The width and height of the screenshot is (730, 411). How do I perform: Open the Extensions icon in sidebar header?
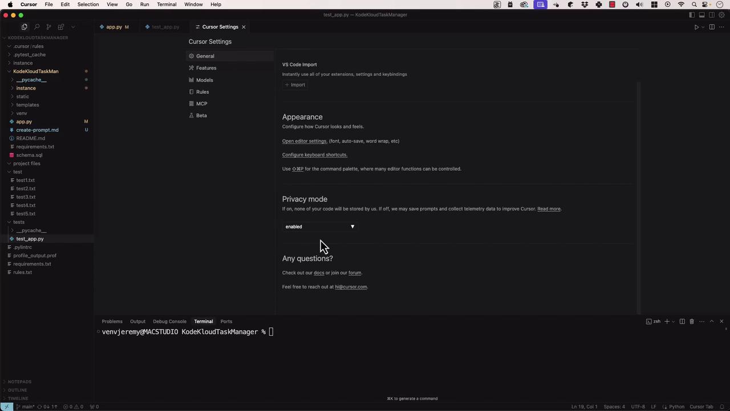coord(61,27)
